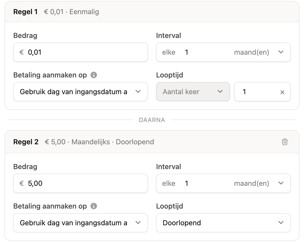Screen dimensions: 304x243
Task: Click the Looptijd label in Regel 2
Action: [170, 206]
